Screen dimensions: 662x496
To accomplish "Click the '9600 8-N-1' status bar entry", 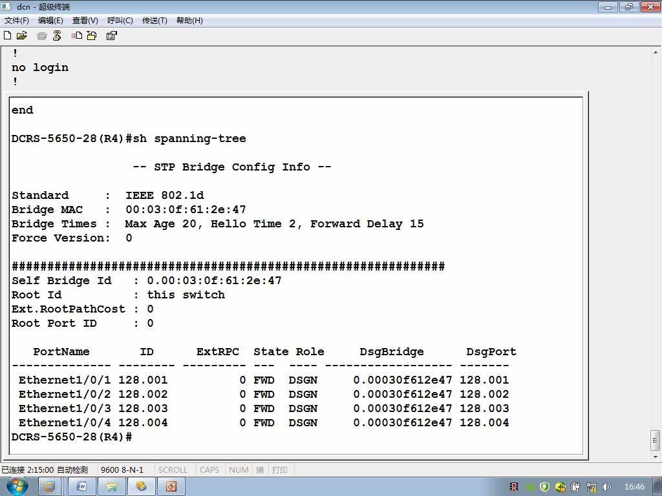I will pos(122,470).
